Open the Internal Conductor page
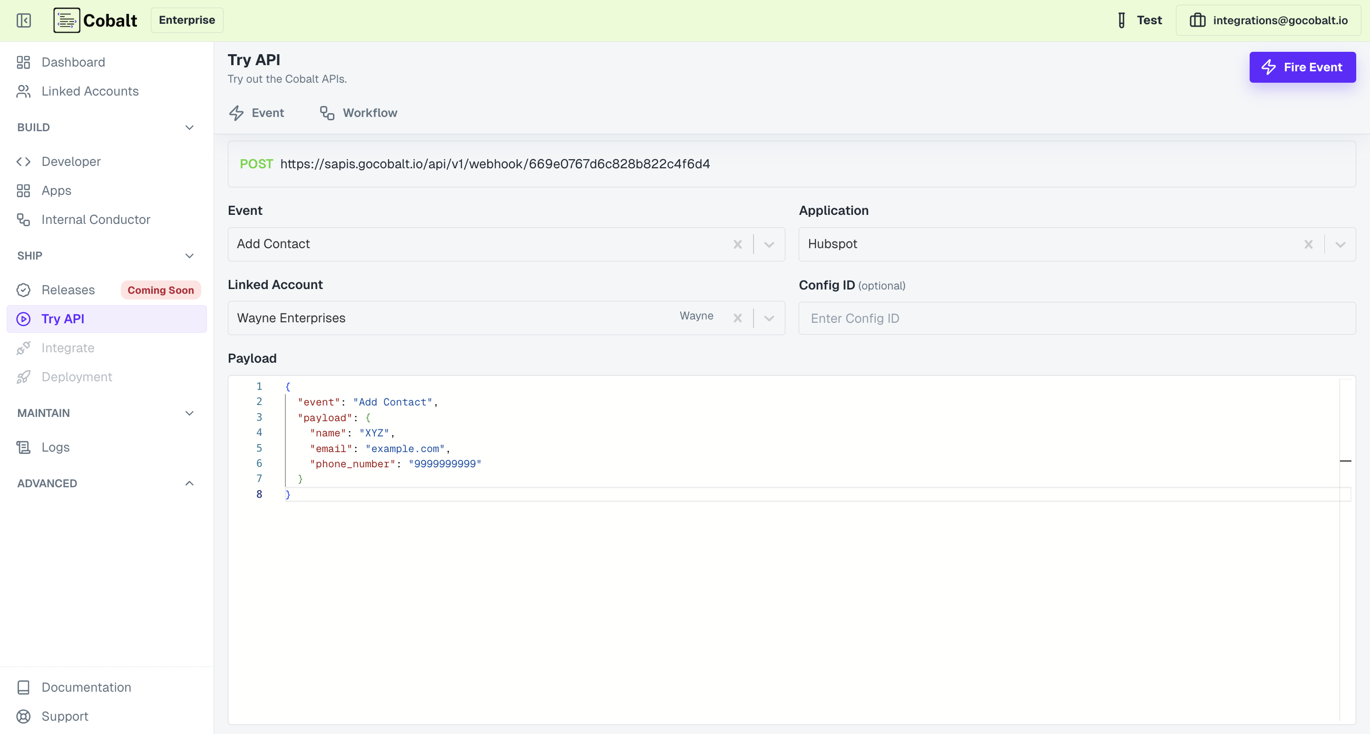The height and width of the screenshot is (734, 1370). [x=95, y=219]
